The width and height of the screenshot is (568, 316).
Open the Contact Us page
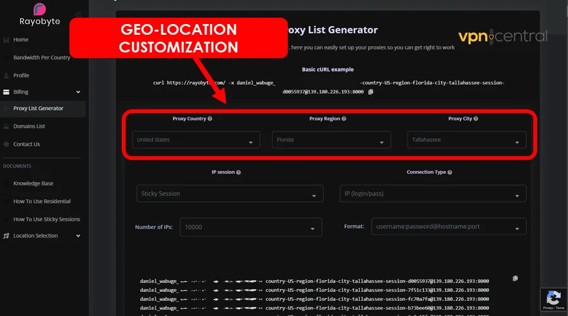click(27, 144)
